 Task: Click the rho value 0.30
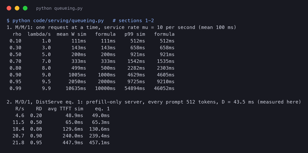point(15,48)
